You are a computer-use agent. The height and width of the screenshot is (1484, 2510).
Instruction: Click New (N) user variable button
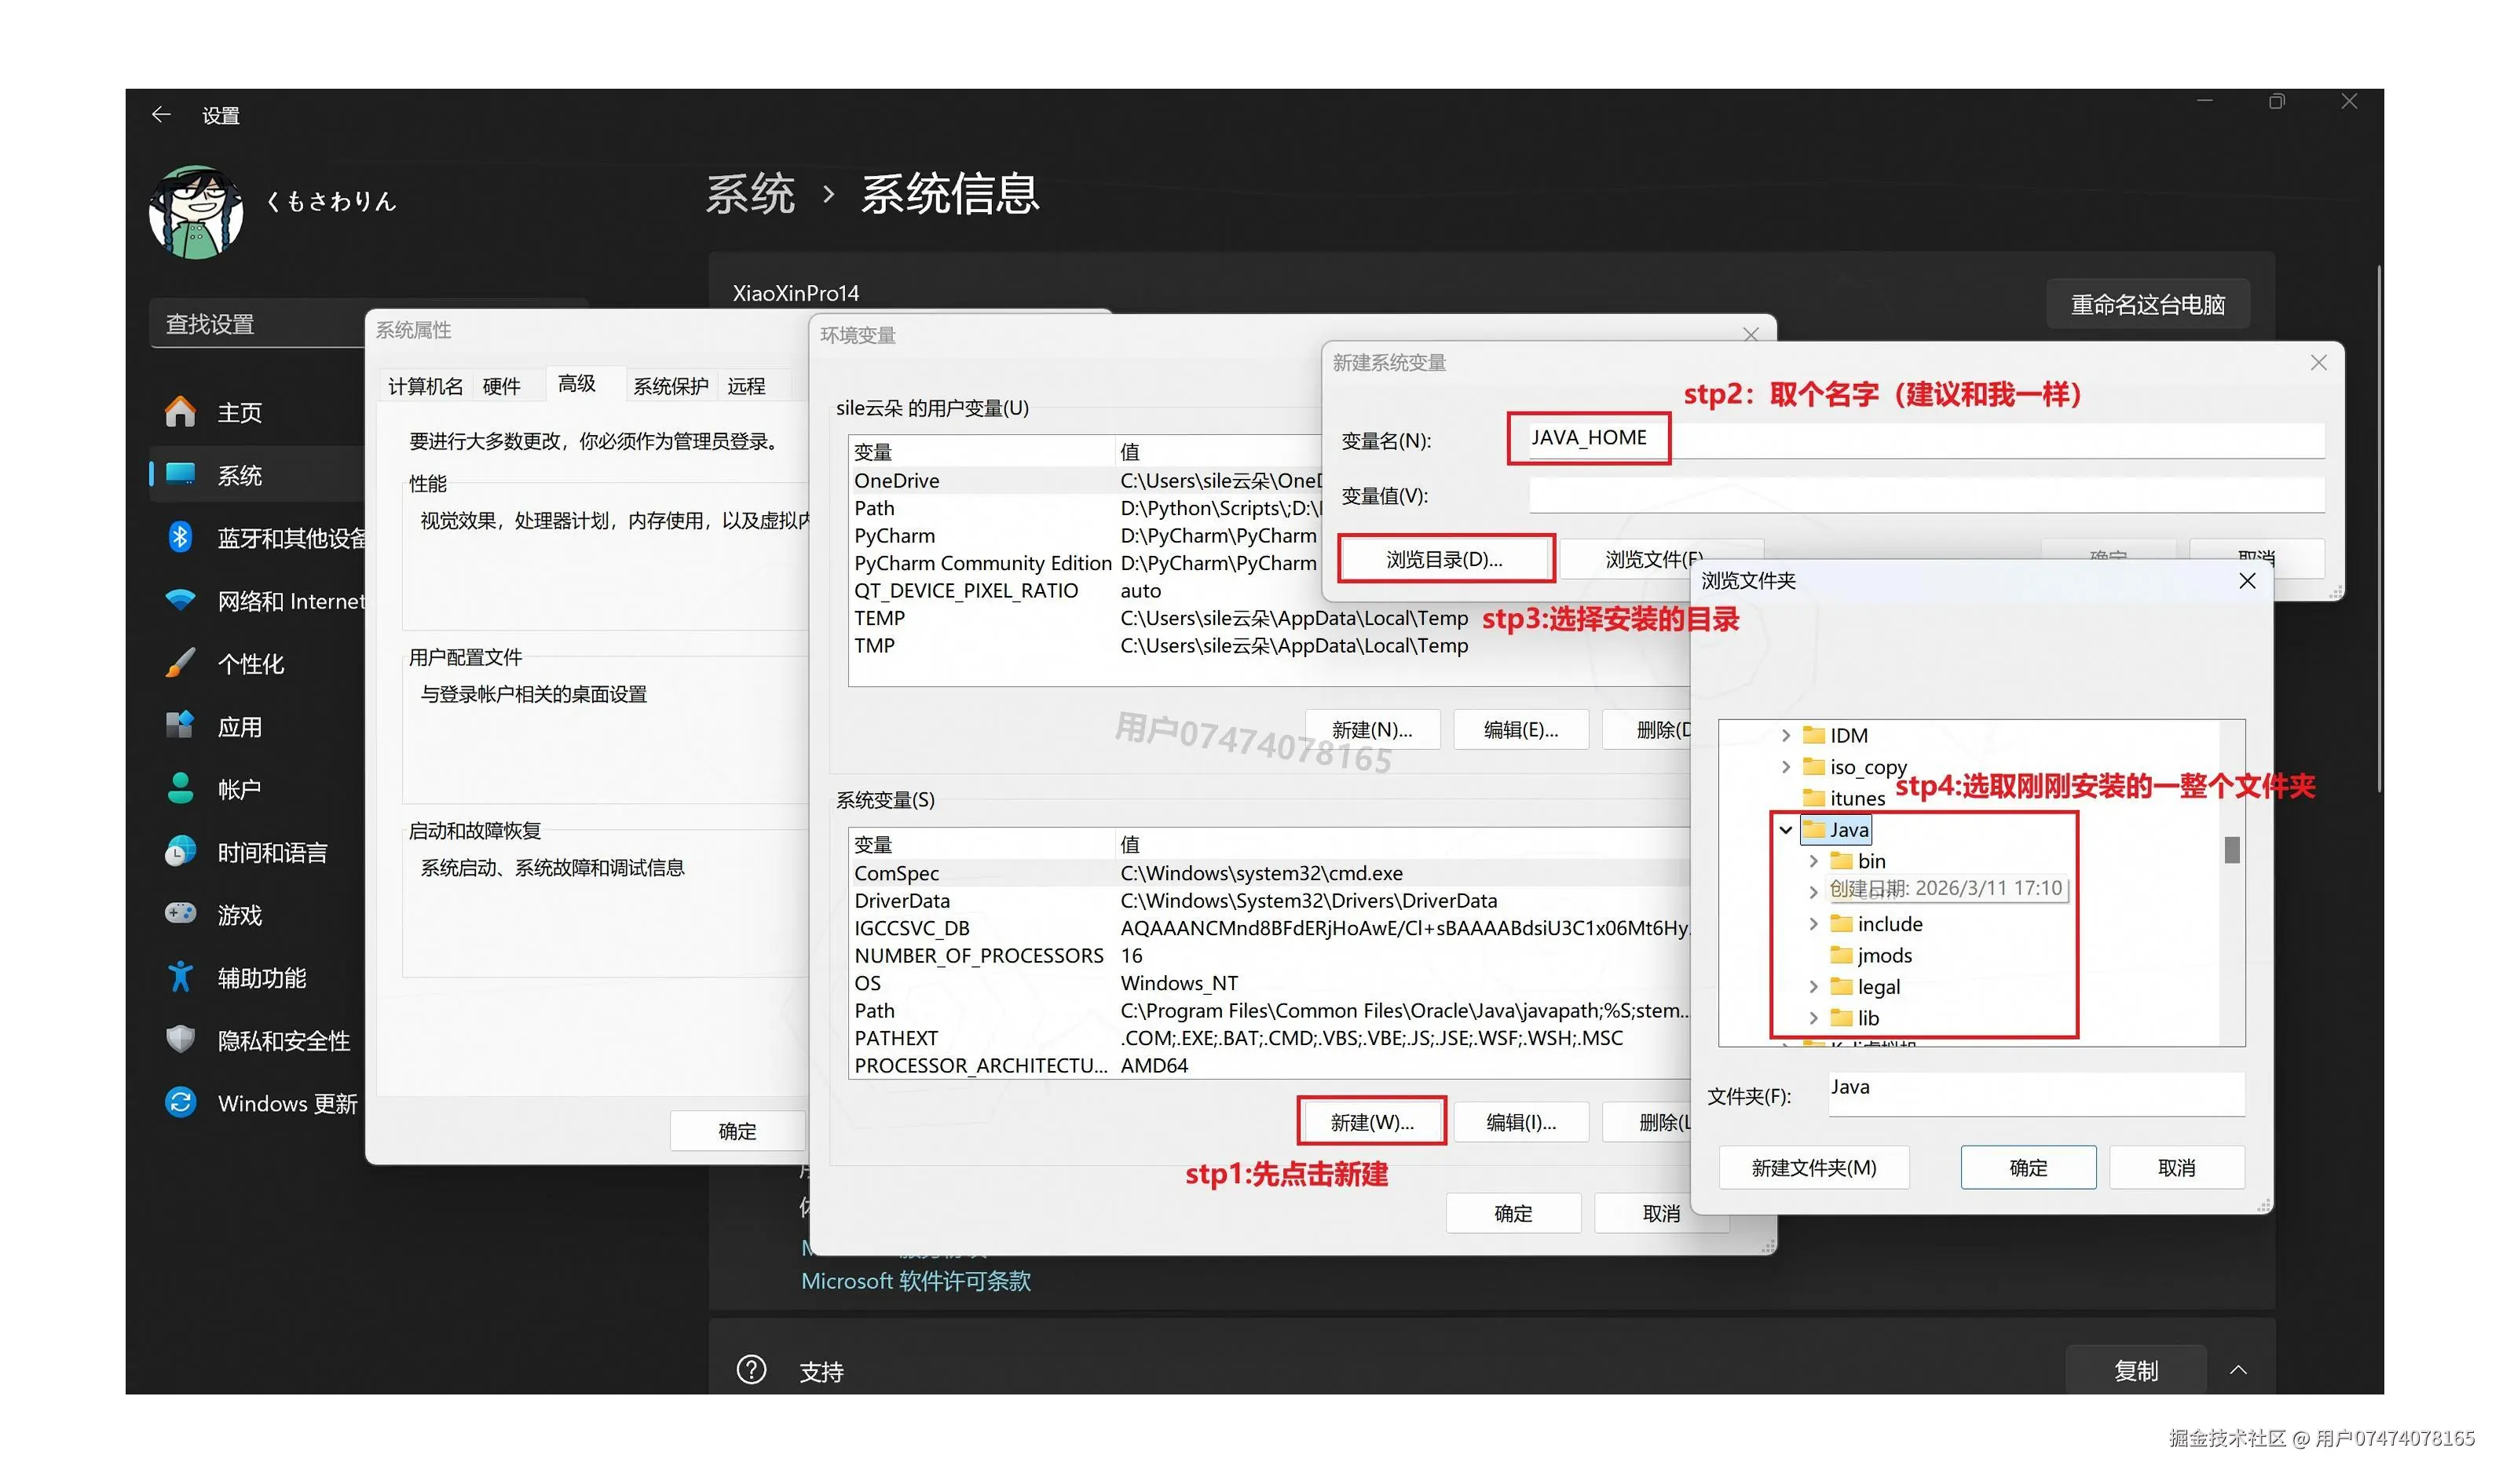pos(1371,729)
